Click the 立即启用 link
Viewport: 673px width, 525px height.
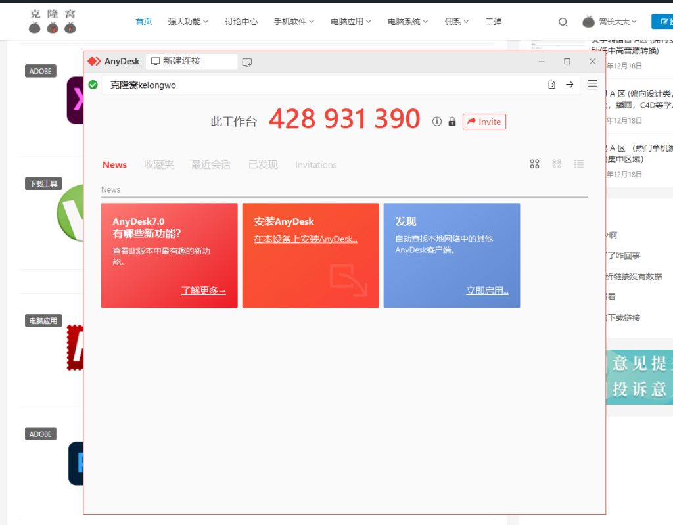pyautogui.click(x=487, y=290)
